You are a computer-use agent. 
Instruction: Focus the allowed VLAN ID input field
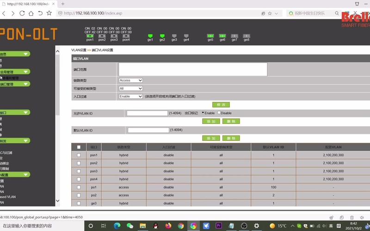[x=147, y=113]
